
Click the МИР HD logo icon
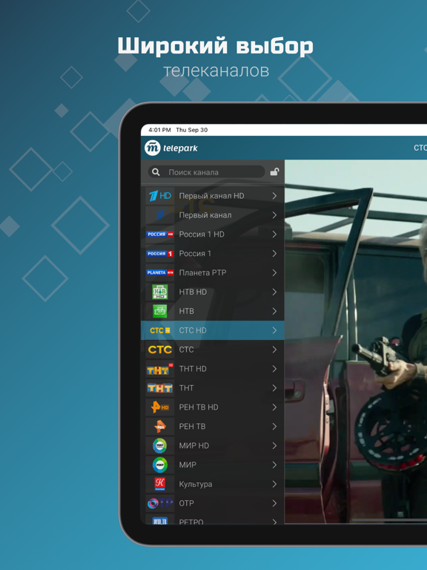point(160,445)
